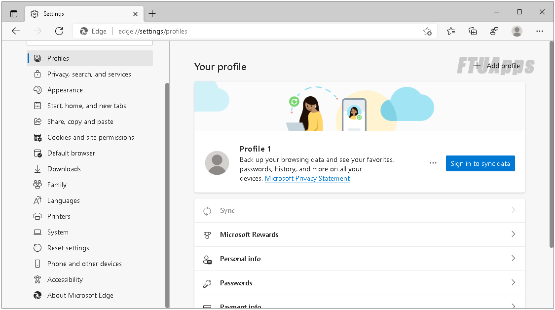The image size is (555, 310).
Task: Open the tab actions menu icon
Action: [x=14, y=14]
